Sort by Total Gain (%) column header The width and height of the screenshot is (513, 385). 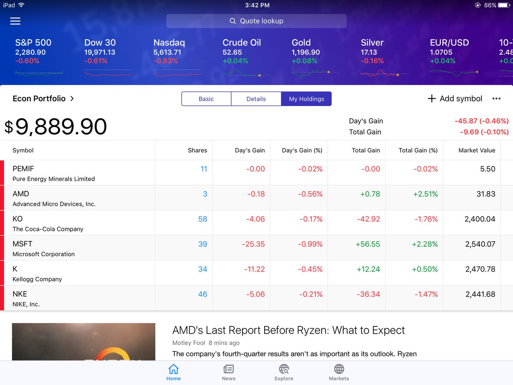tap(418, 150)
